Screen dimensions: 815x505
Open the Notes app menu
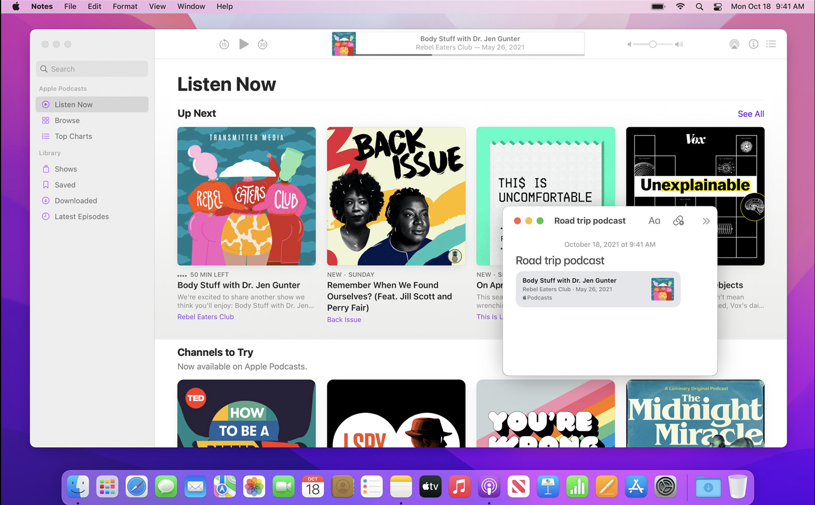tap(42, 7)
